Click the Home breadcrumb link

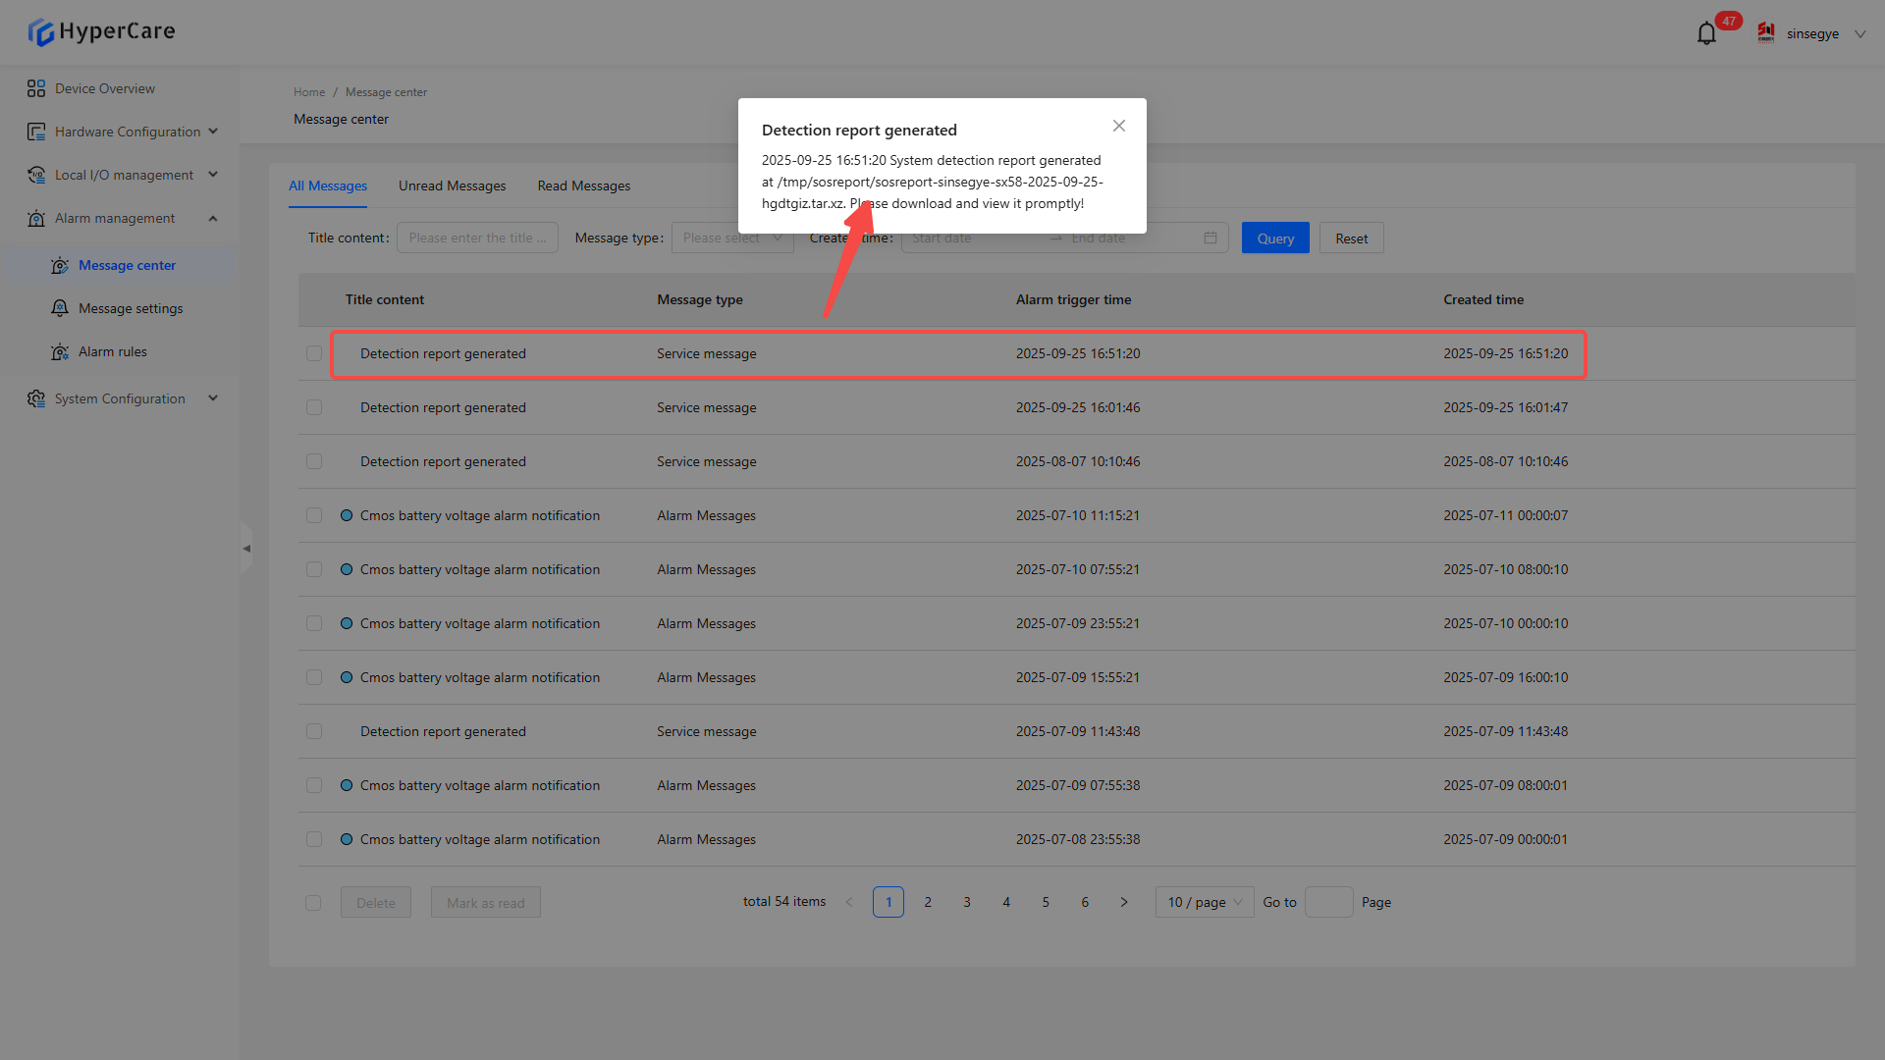pyautogui.click(x=308, y=92)
